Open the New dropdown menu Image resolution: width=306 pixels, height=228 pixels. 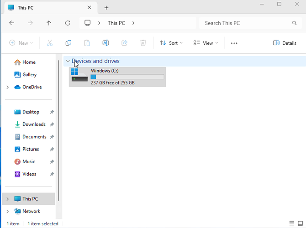[x=21, y=43]
